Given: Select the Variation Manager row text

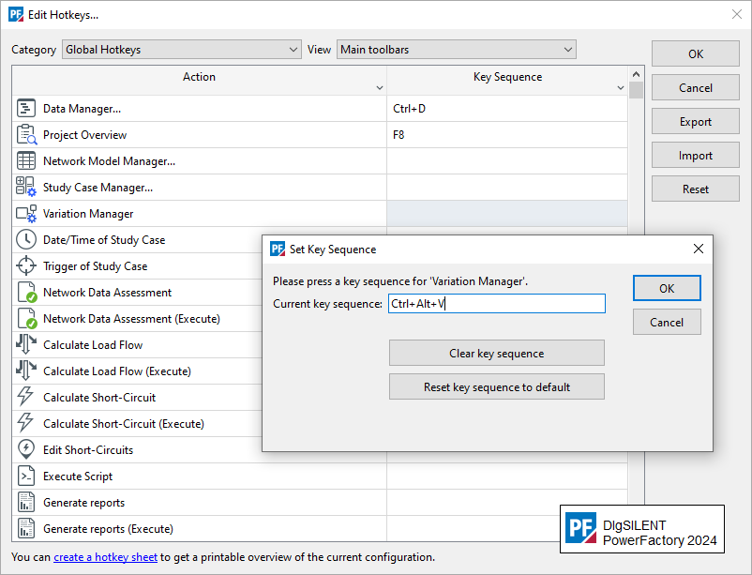Looking at the screenshot, I should pyautogui.click(x=88, y=214).
